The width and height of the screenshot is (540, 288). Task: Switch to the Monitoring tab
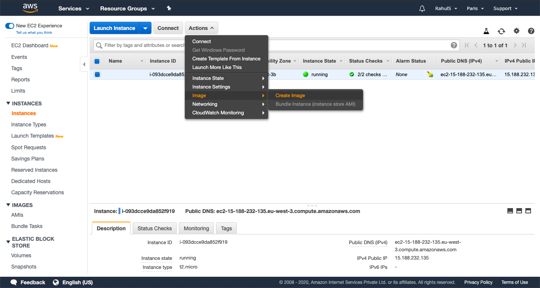[x=196, y=228]
